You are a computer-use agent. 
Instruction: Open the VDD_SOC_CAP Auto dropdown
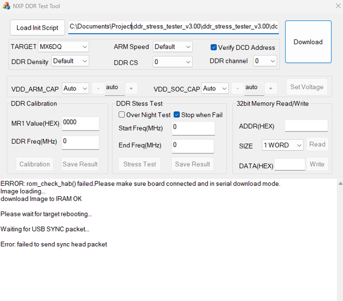(215, 88)
